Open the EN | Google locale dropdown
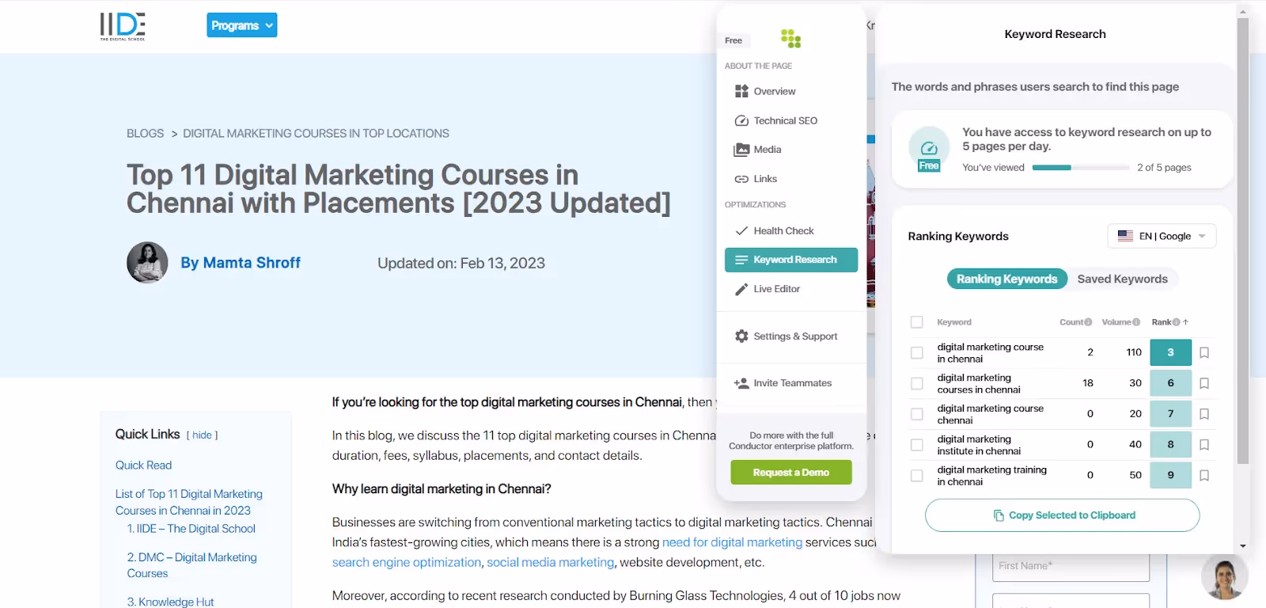The width and height of the screenshot is (1266, 608). 1162,236
